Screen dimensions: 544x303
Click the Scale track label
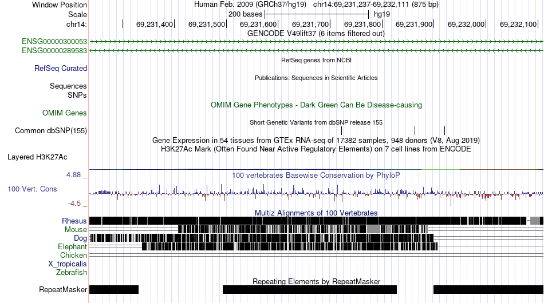pos(77,14)
